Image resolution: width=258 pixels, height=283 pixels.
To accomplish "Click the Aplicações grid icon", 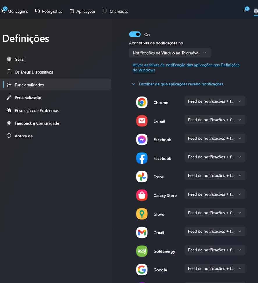I will point(72,11).
